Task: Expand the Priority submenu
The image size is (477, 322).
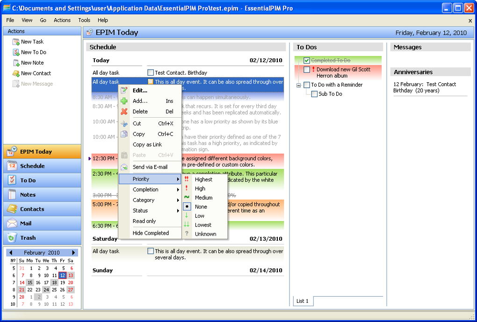Action: [150, 179]
